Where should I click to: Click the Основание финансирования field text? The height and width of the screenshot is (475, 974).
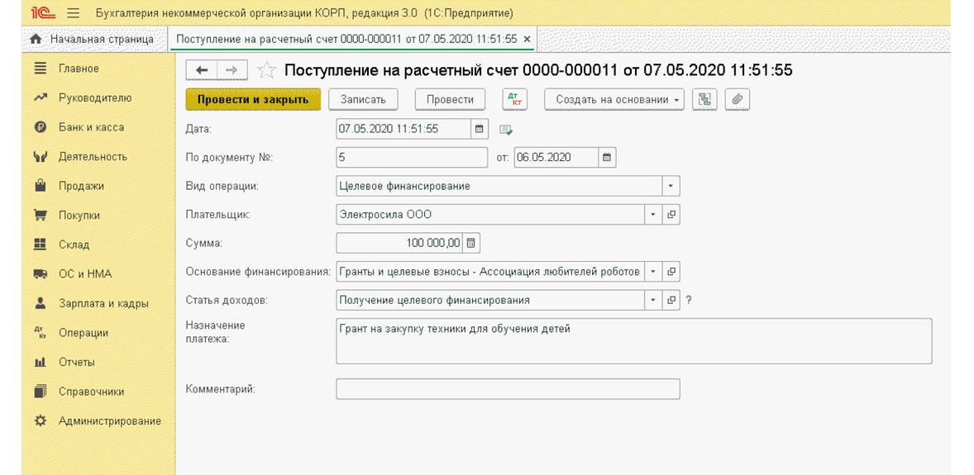[491, 271]
